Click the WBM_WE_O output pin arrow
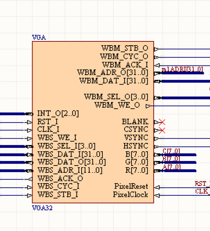The height and width of the screenshot is (231, 210). [x=148, y=106]
